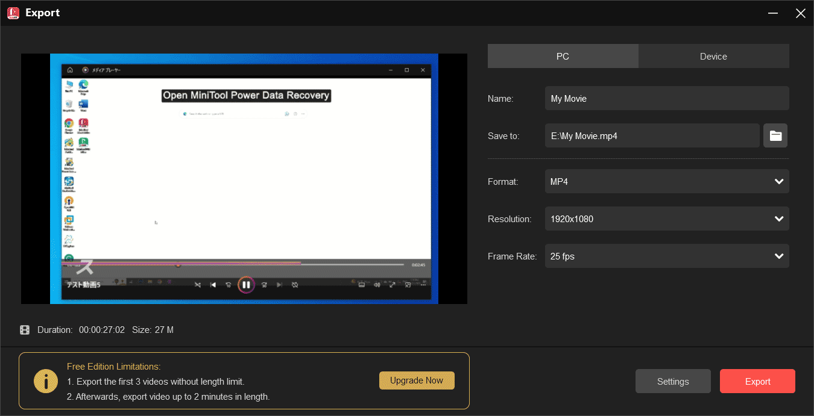Click the film strip icon near Duration

(x=25, y=329)
